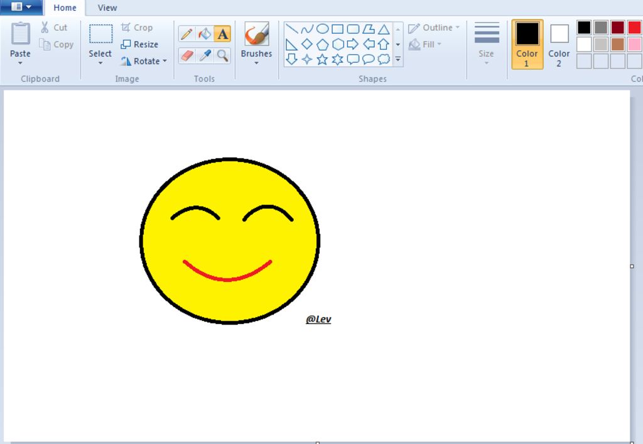Open the Rotate dropdown

144,61
